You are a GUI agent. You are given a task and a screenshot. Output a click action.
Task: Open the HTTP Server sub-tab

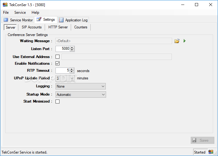click(x=58, y=27)
